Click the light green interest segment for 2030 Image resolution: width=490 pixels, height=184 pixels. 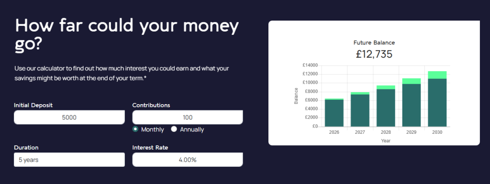(437, 75)
